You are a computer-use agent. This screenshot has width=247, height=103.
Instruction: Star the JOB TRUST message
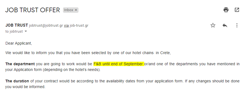coord(213,25)
